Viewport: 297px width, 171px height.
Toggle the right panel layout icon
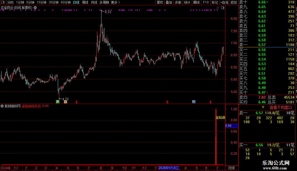point(223,8)
